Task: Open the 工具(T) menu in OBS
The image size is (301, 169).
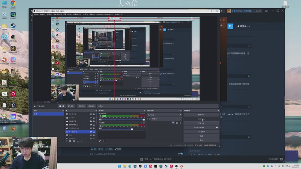Action: coord(85,14)
